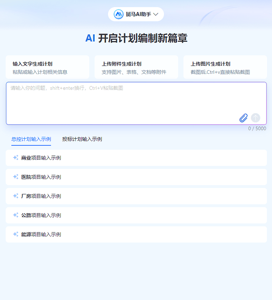Select the 输入文字生成计划 card
The image size is (272, 300).
coord(47,67)
